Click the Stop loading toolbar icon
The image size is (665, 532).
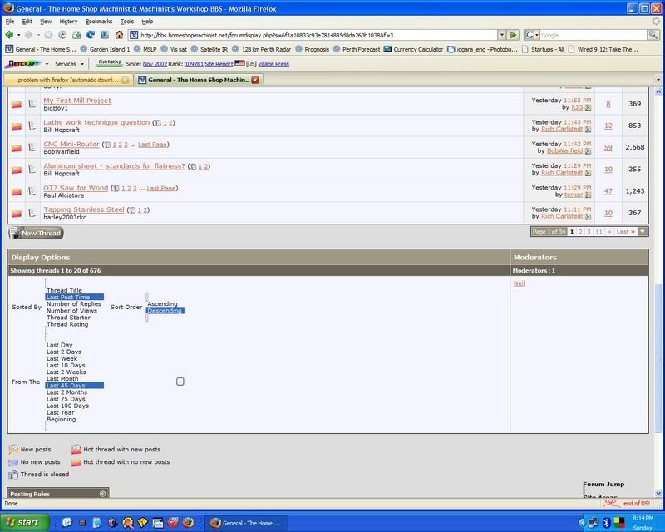point(49,35)
